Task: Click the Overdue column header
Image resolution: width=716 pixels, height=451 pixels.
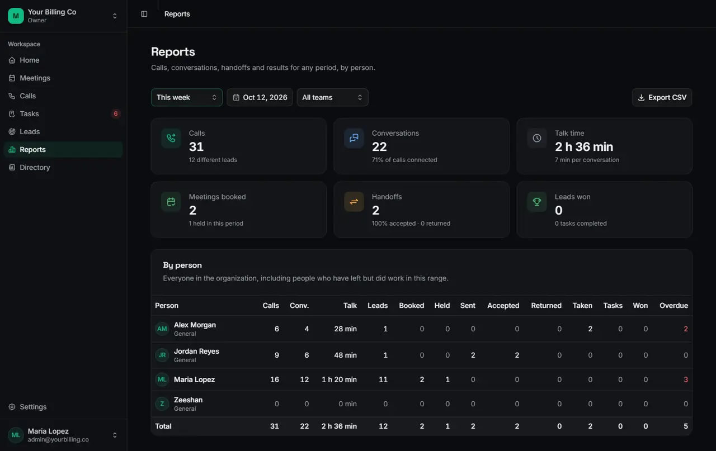Action: click(x=673, y=306)
